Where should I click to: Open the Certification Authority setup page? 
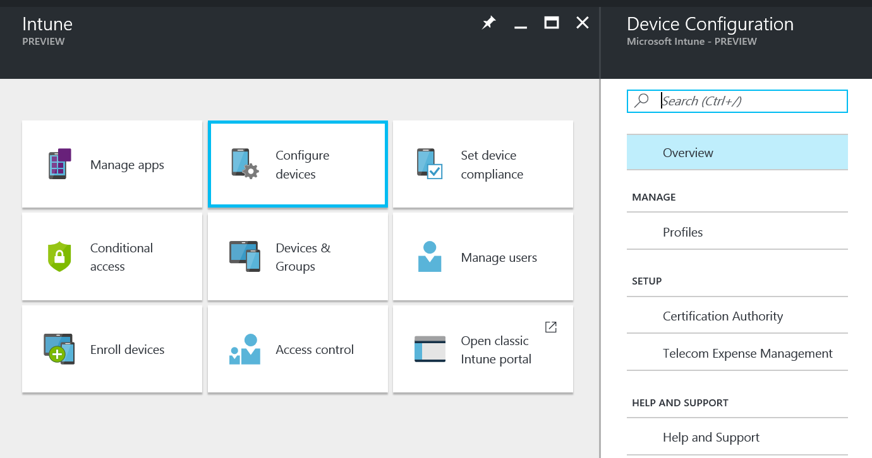point(723,316)
